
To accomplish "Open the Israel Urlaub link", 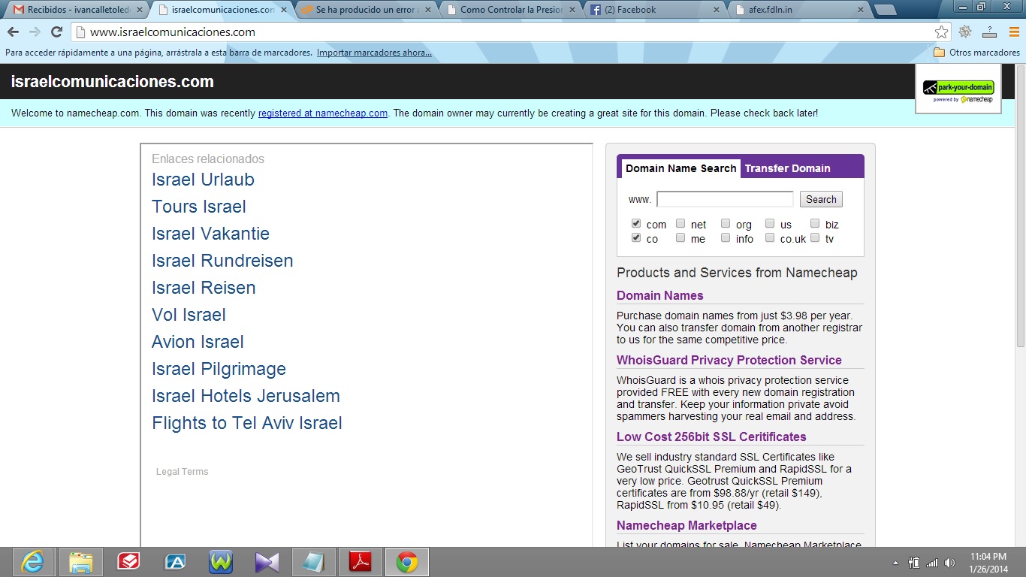I will [x=203, y=180].
